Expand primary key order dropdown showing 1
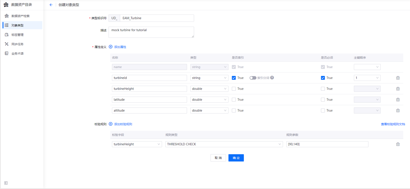The height and width of the screenshot is (189, 410). pyautogui.click(x=367, y=78)
